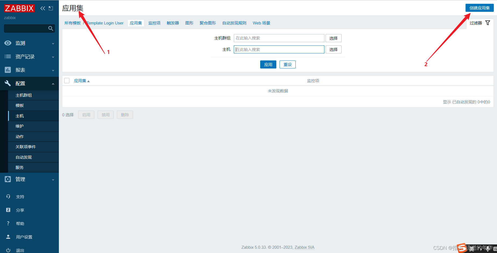Click the 监控项 column header text
Viewport: 497px width, 253px height.
[313, 81]
